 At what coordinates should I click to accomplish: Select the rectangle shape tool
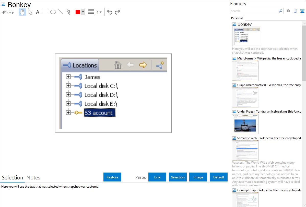(45, 12)
